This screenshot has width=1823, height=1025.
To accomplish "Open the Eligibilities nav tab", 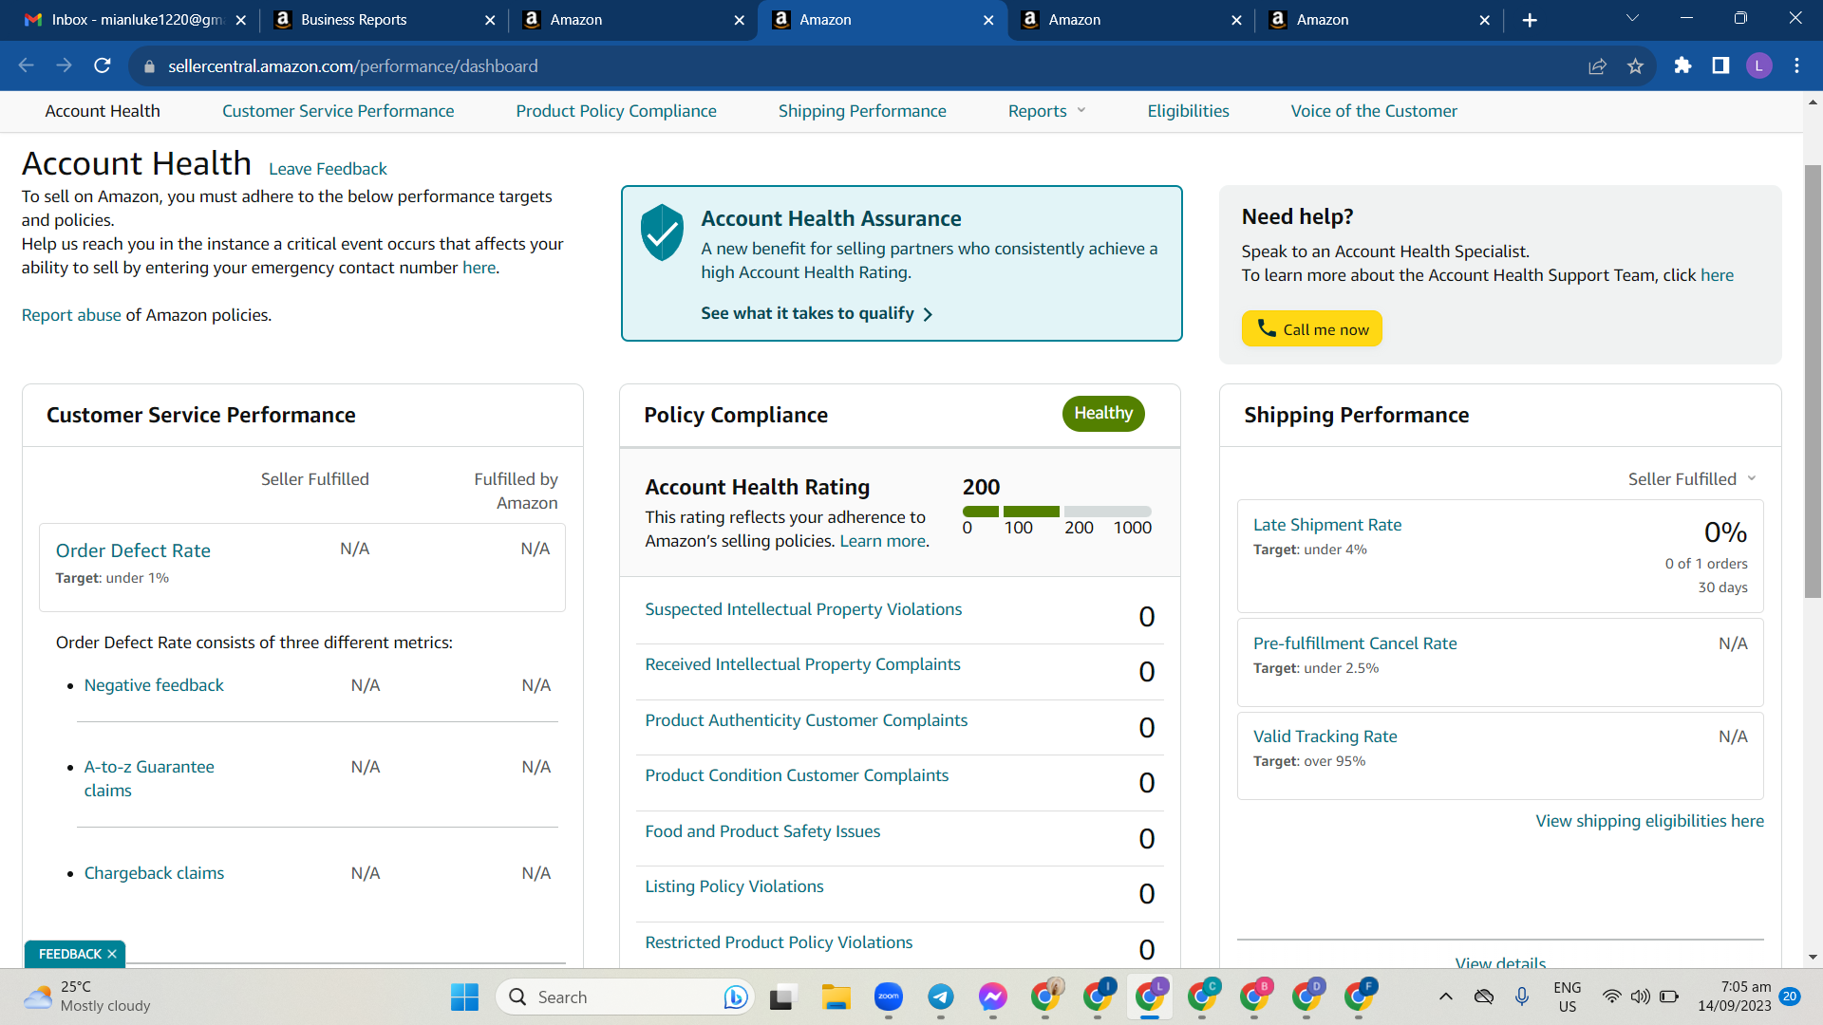I will pos(1188,111).
